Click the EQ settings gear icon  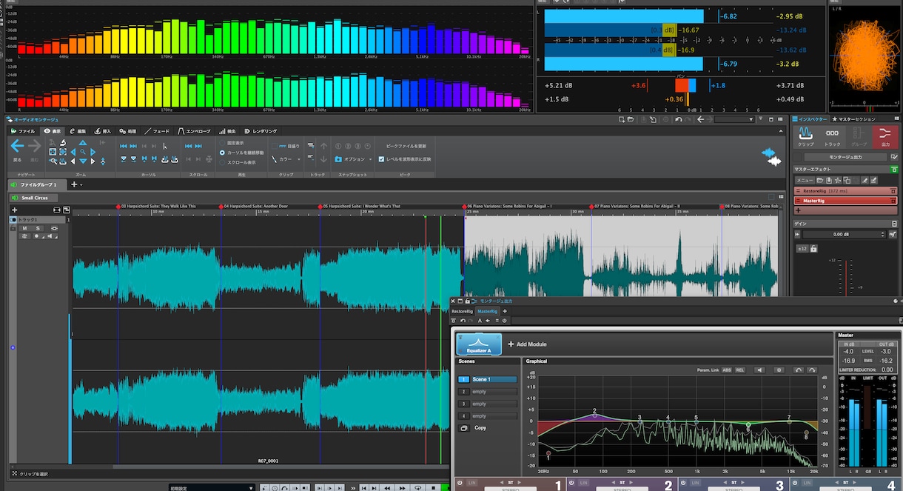779,370
